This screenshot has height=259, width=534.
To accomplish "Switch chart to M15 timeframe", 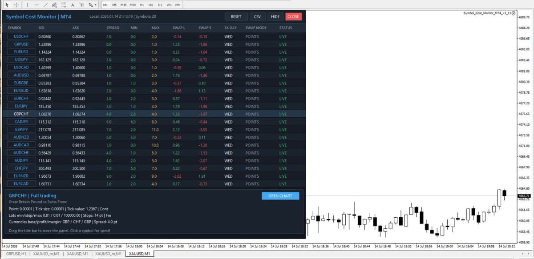I will [x=123, y=4].
